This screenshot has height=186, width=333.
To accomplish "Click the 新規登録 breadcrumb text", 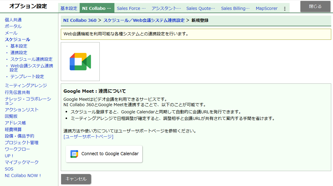I will click(x=200, y=20).
